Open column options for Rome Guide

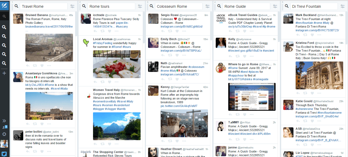pos(275,6)
